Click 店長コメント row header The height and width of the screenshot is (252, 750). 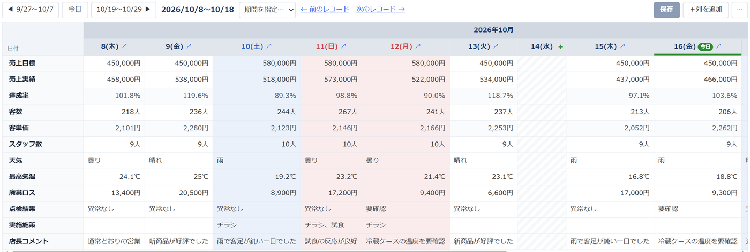coord(43,241)
